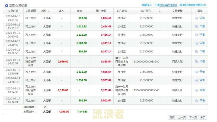Click the page total 7,844.68 outgoing

[82, 112]
